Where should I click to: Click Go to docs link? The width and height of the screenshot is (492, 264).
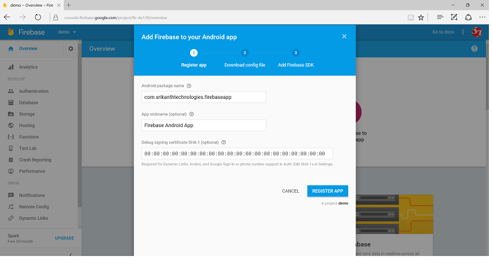click(x=443, y=32)
